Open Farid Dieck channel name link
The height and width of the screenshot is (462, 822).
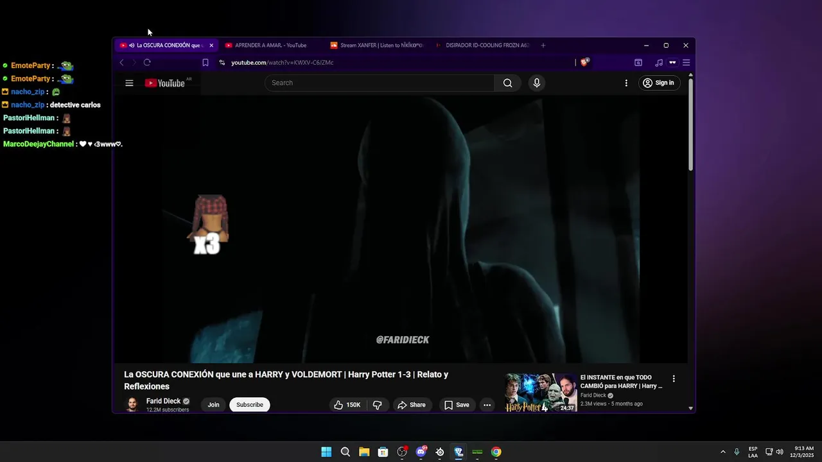point(163,401)
